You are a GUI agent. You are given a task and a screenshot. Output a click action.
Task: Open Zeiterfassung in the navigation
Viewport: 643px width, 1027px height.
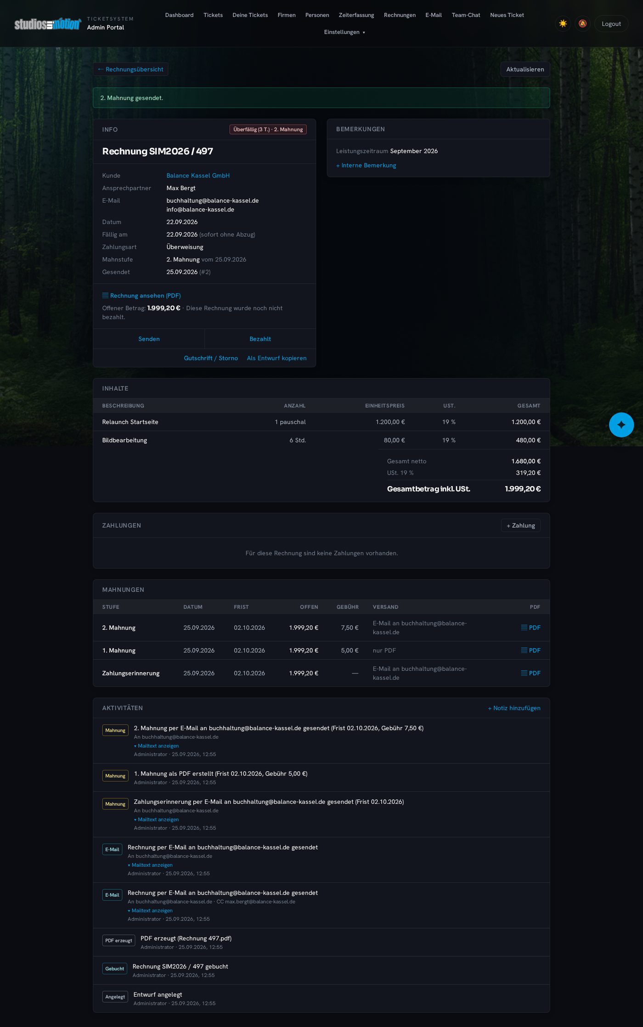tap(356, 15)
